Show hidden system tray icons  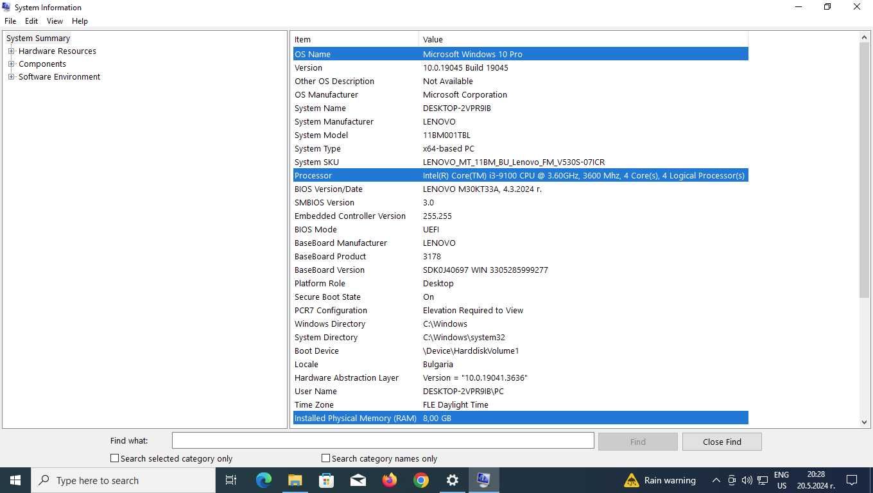coord(716,480)
